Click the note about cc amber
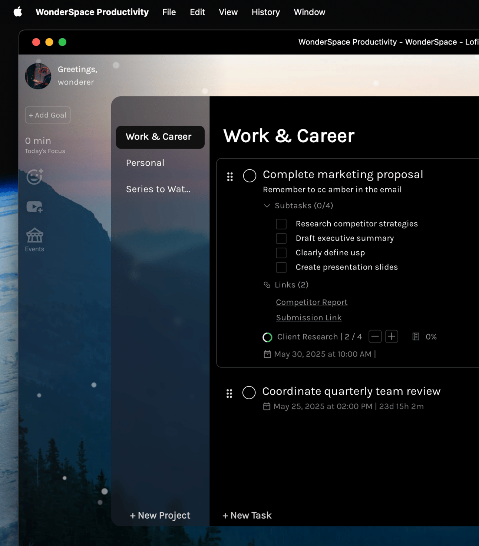The height and width of the screenshot is (546, 479). [332, 189]
